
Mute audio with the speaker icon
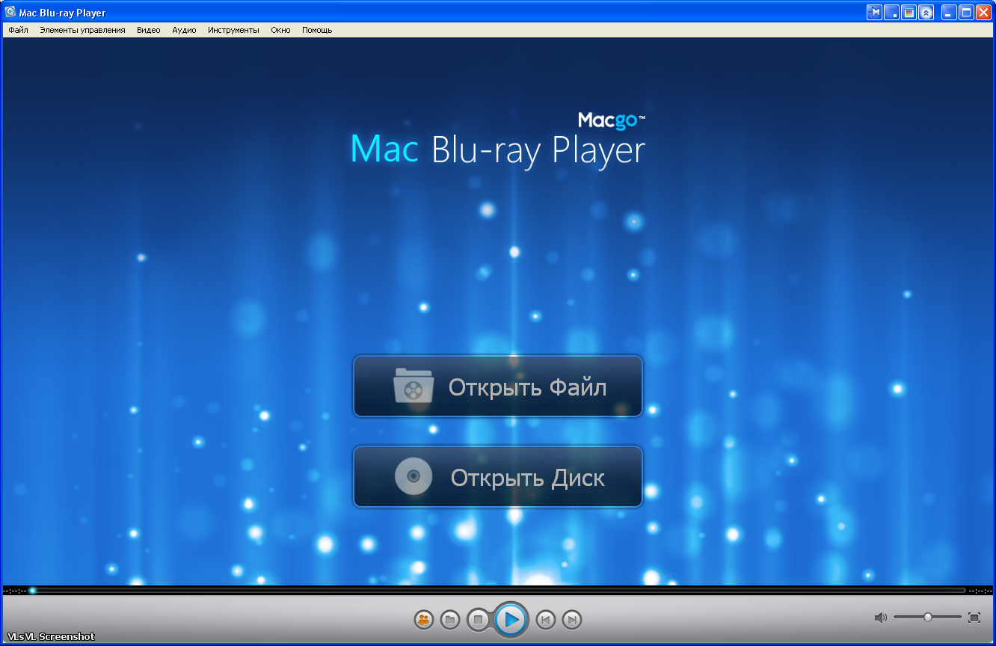tap(881, 618)
